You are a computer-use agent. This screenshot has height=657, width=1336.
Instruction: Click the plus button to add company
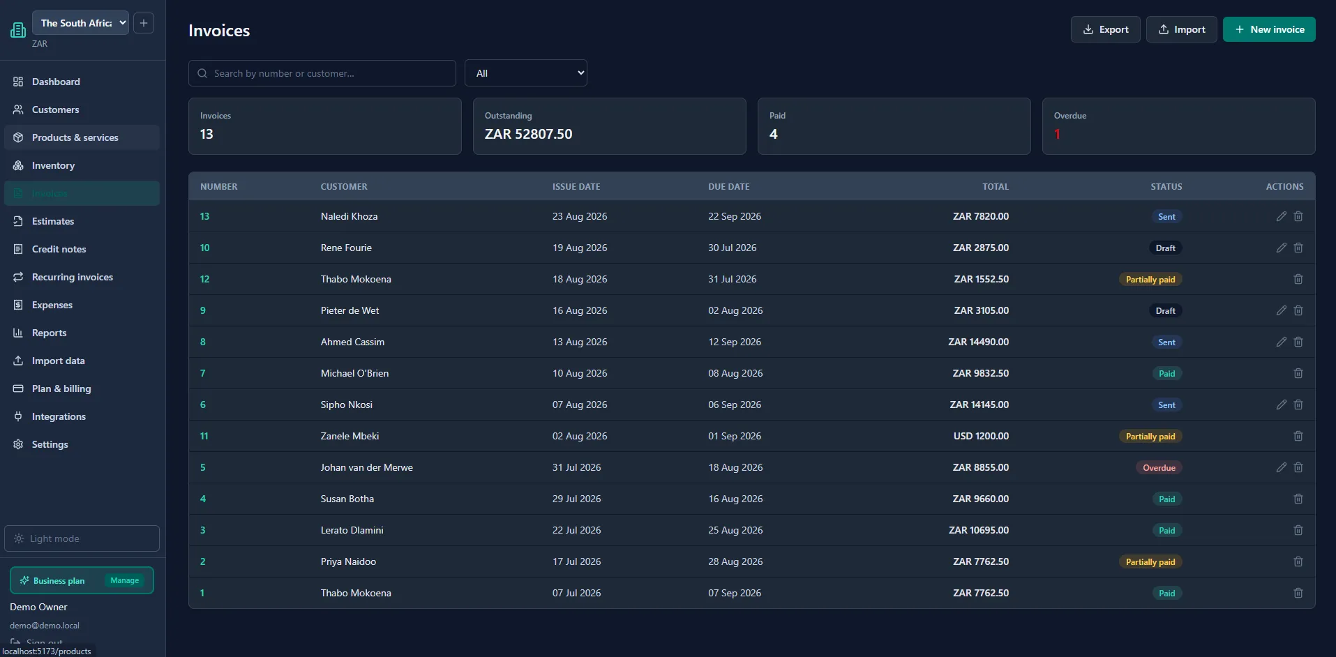[144, 23]
